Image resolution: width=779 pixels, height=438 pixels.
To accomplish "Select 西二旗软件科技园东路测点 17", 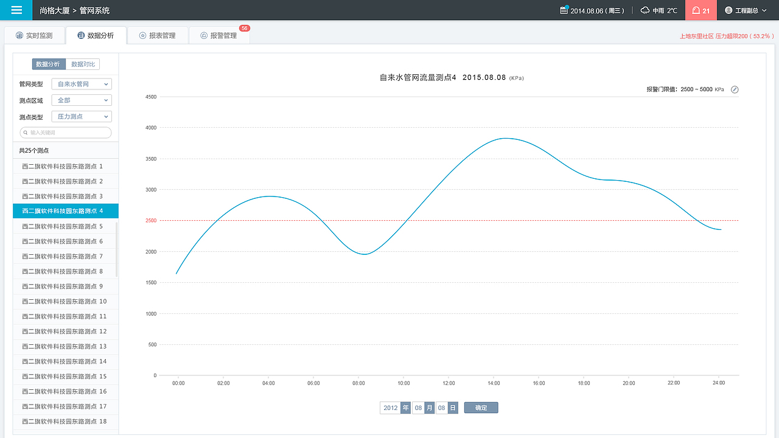I will 66,406.
